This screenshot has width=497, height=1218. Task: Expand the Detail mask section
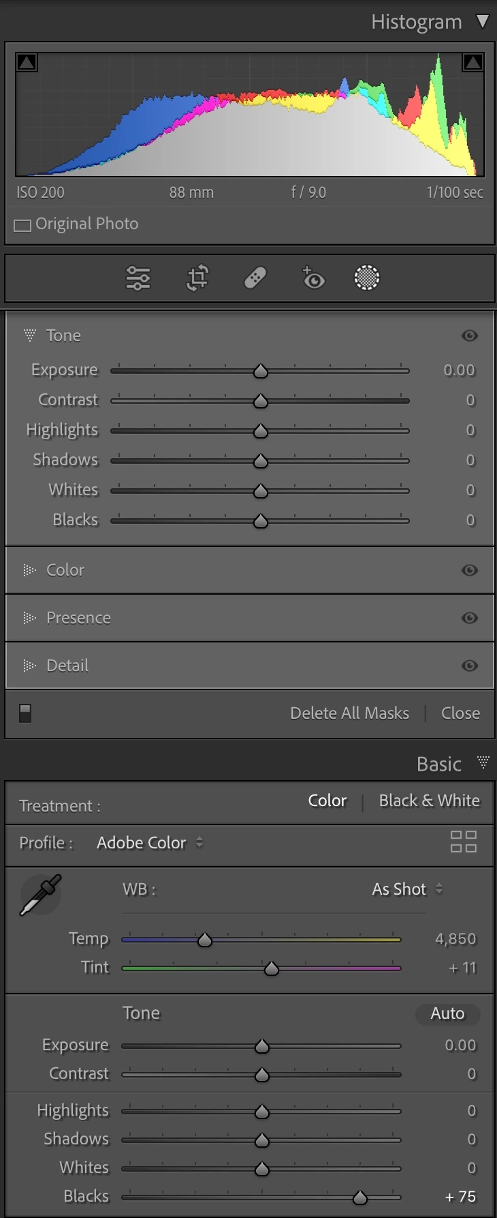click(x=67, y=666)
